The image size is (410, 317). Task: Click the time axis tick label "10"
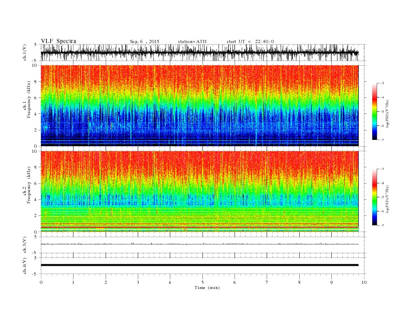(364, 282)
